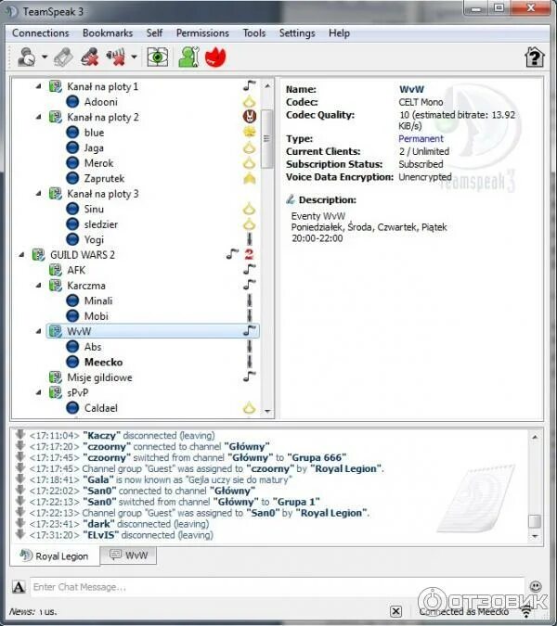557x626 pixels.
Task: Click the Misje gildiowe channel icon
Action: tap(55, 377)
